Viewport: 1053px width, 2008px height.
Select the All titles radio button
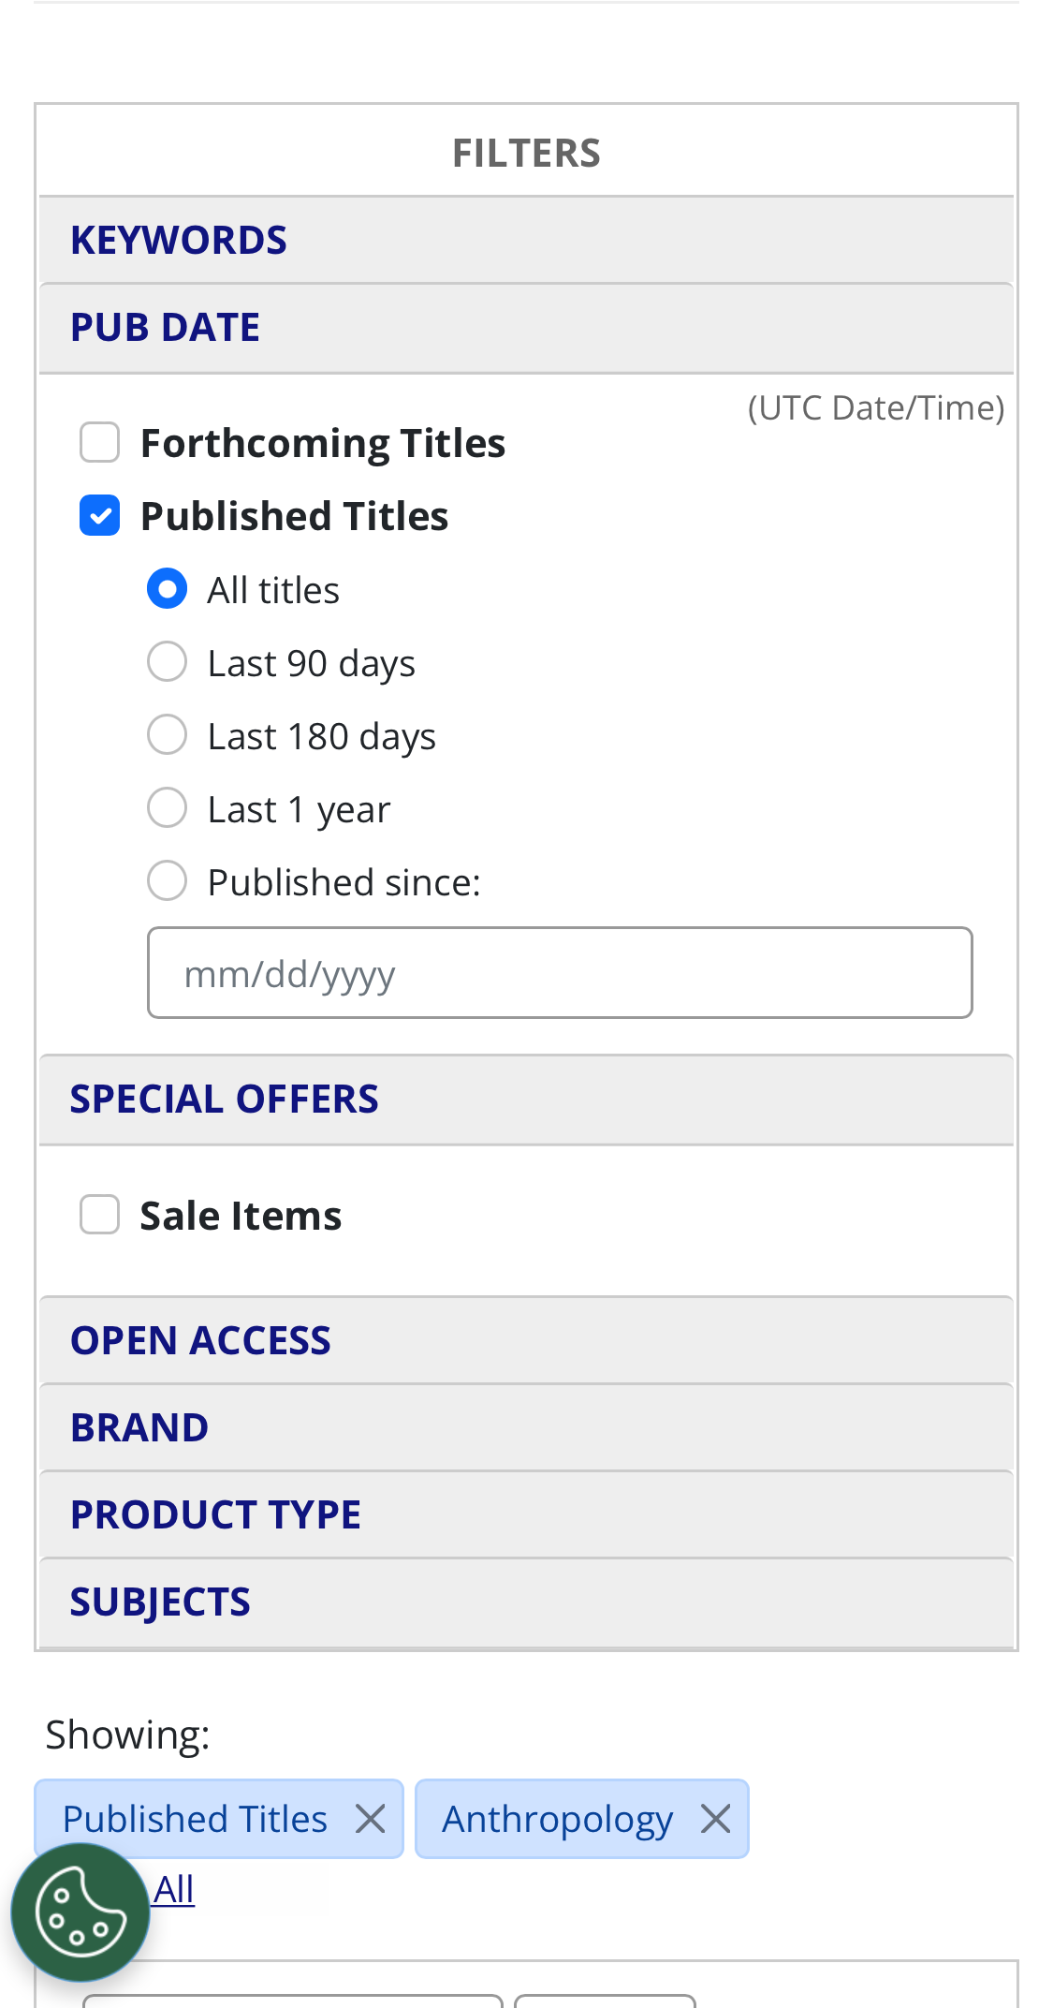tap(167, 587)
